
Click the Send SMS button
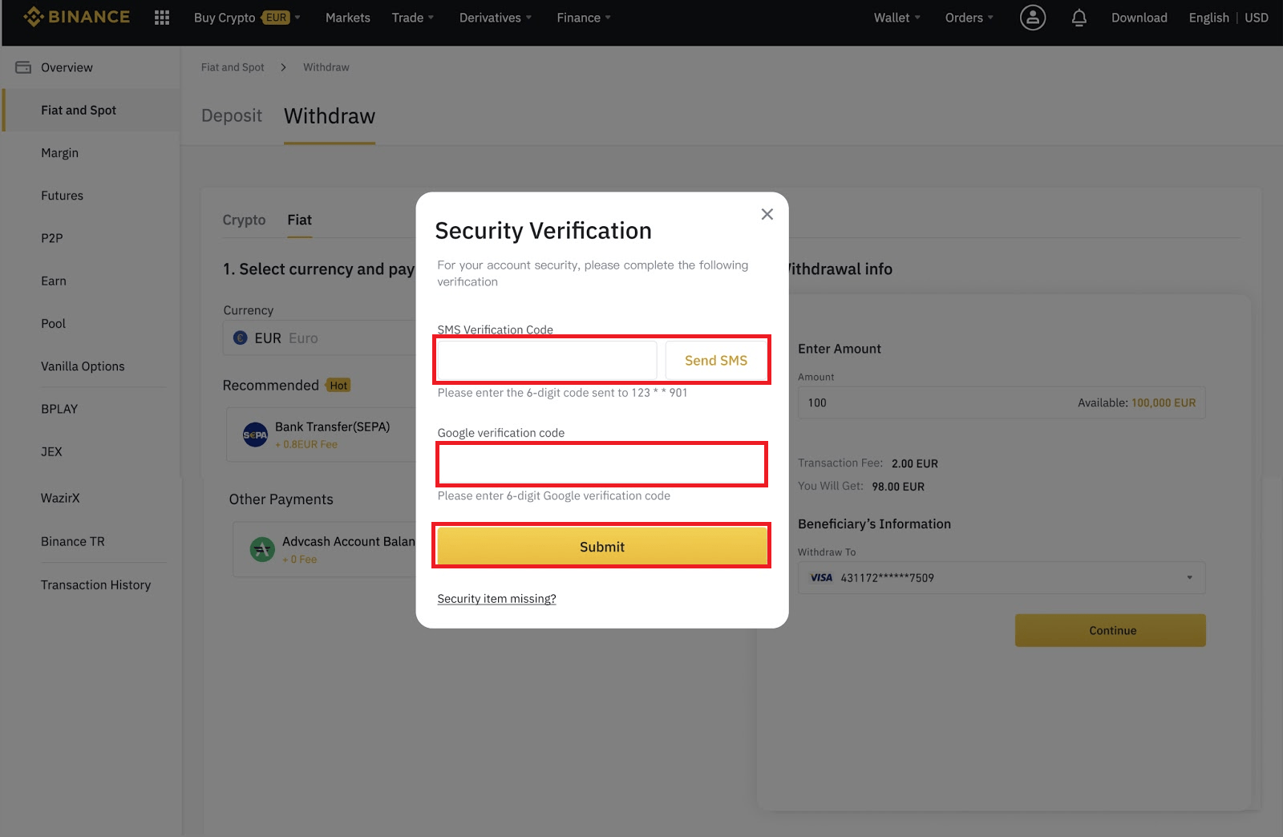tap(716, 360)
